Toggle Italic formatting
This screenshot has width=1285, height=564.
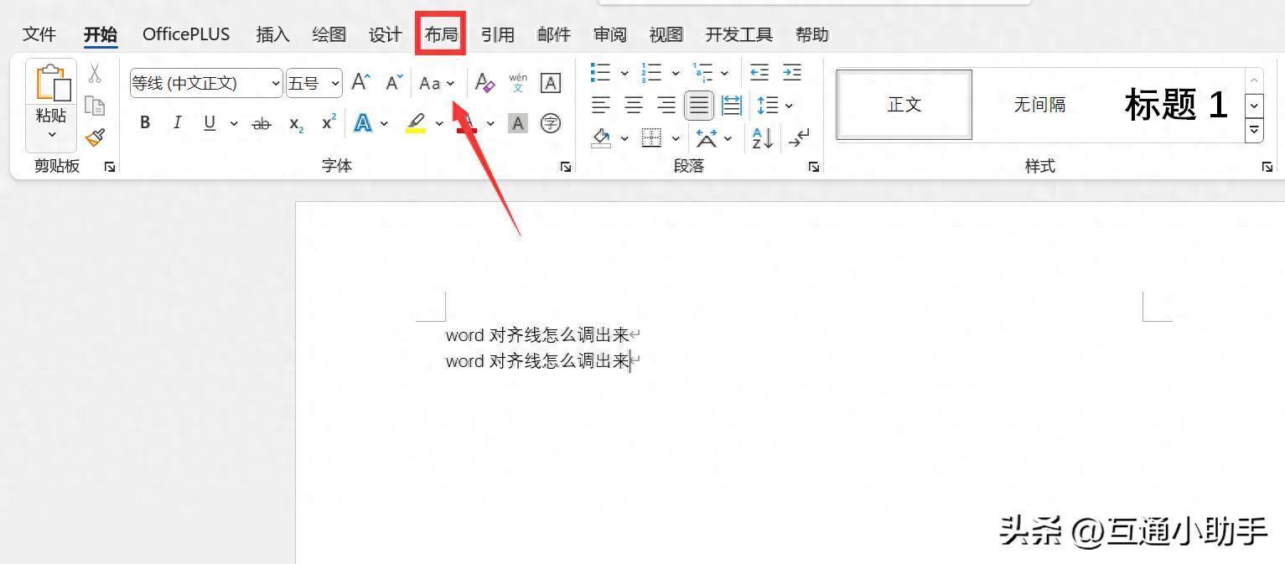click(x=177, y=123)
